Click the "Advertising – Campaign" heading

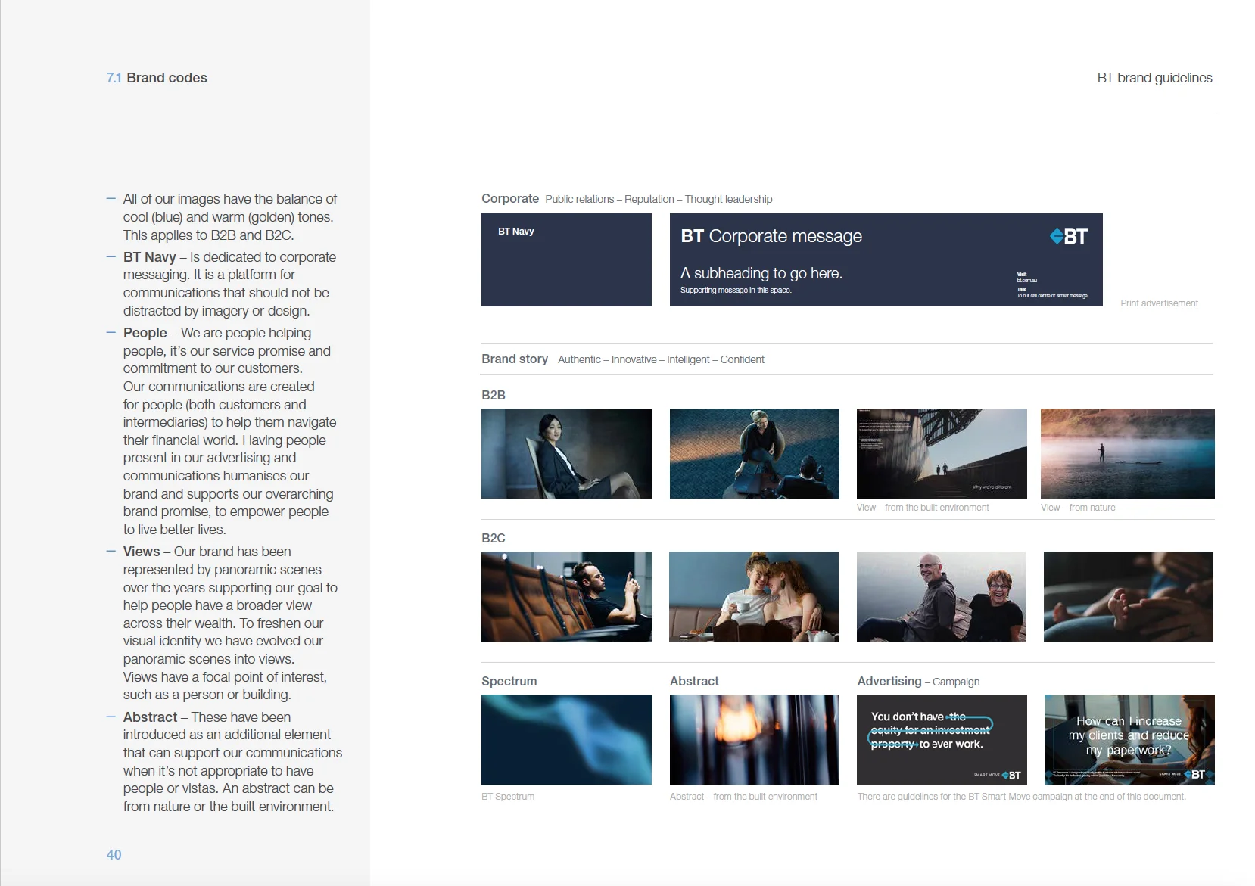coord(918,681)
